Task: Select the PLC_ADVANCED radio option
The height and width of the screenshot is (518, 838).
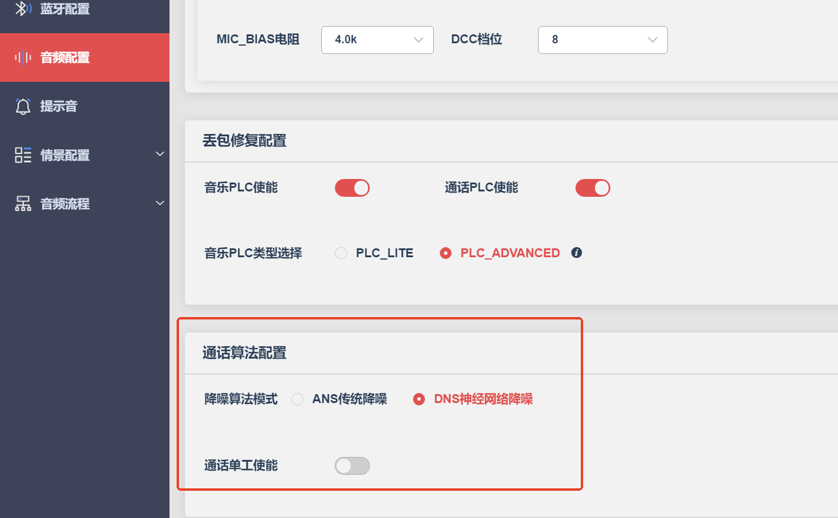Action: 446,253
